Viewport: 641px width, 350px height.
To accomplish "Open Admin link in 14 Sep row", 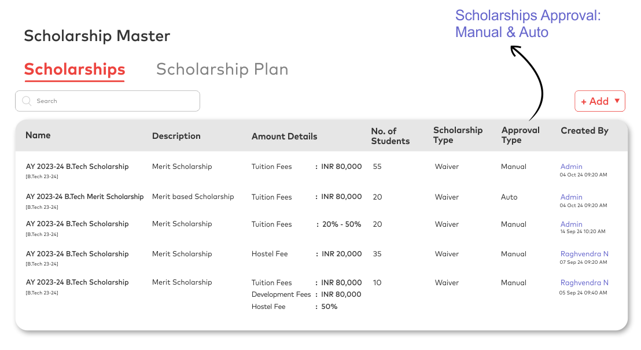I will (572, 224).
